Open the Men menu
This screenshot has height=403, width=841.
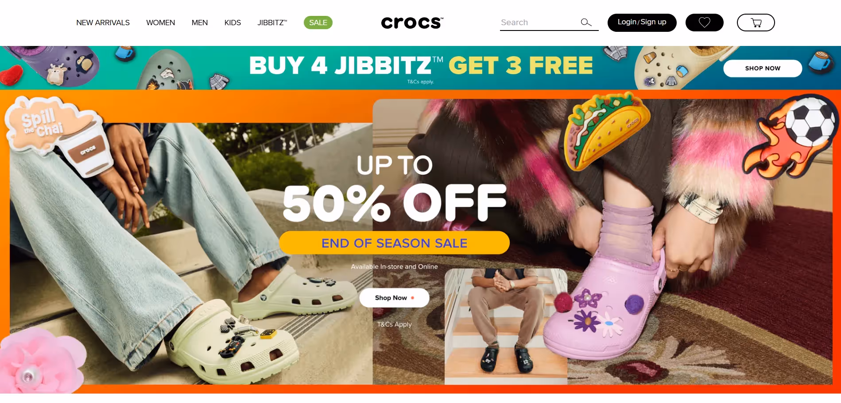coord(199,23)
